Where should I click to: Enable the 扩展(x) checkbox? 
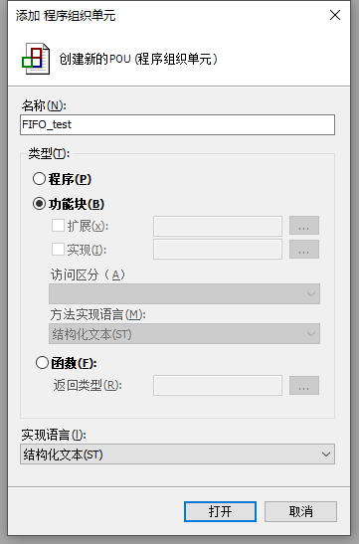click(x=58, y=225)
